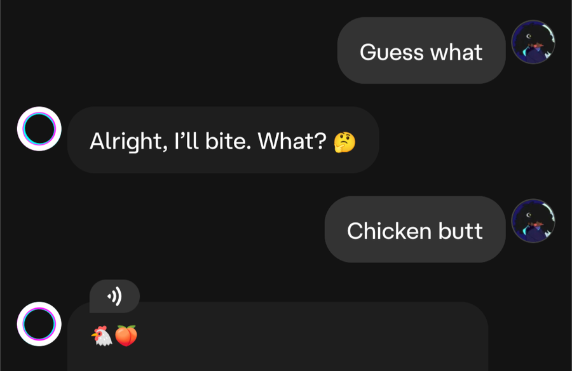Viewport: 572px width, 371px height.
Task: Click the word "Alright," in the assistant reply
Action: [125, 141]
